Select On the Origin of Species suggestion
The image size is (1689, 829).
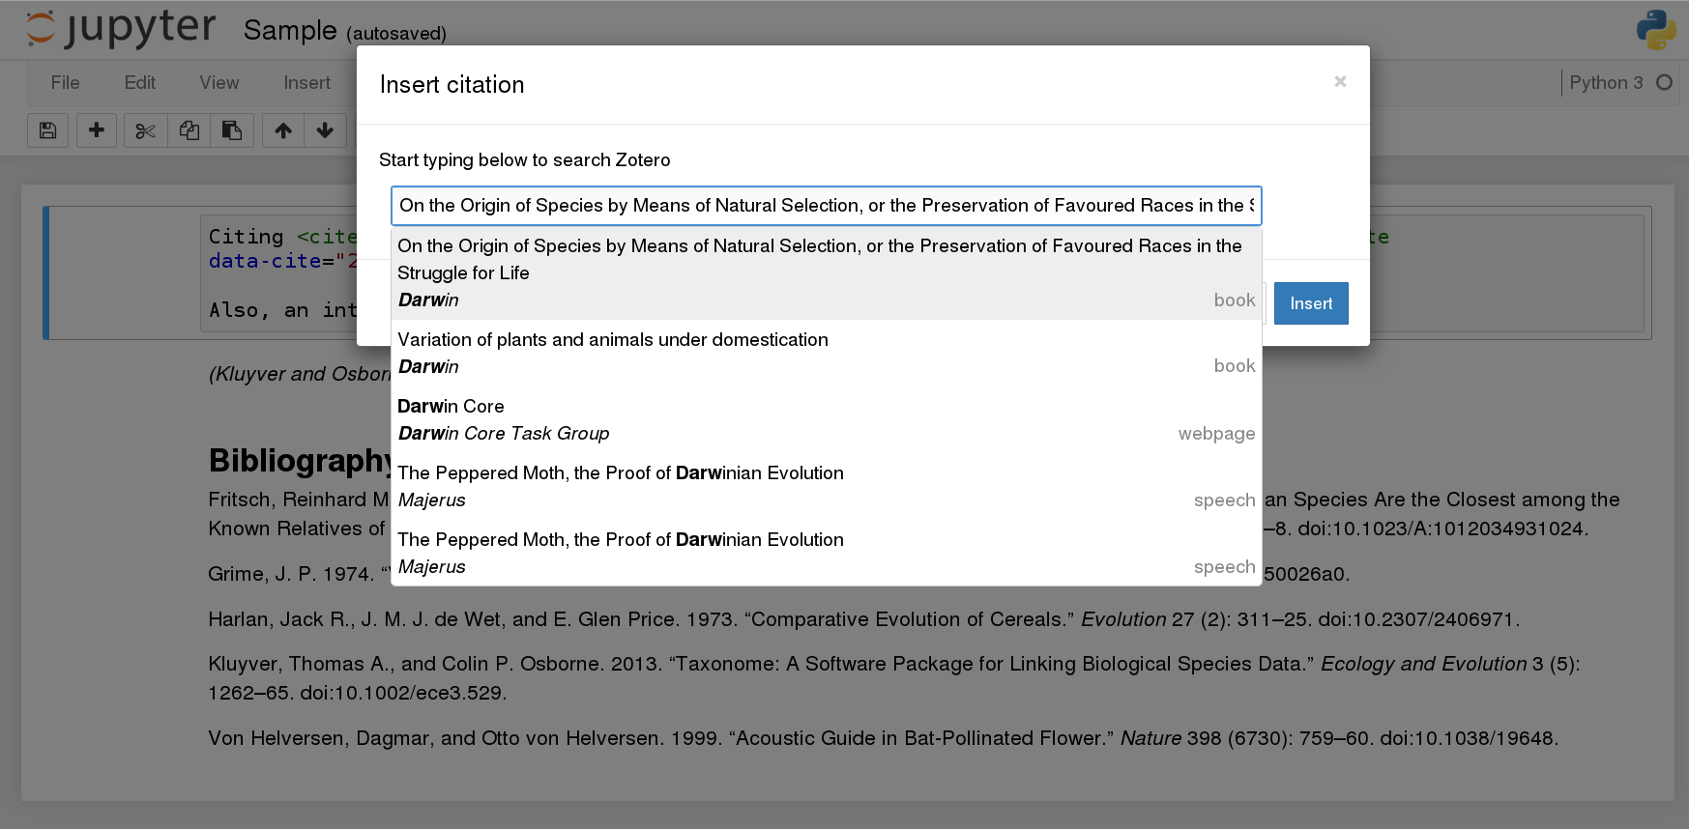click(827, 273)
